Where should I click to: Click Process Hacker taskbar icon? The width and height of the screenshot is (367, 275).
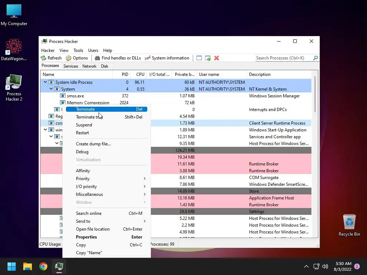[x=59, y=266]
